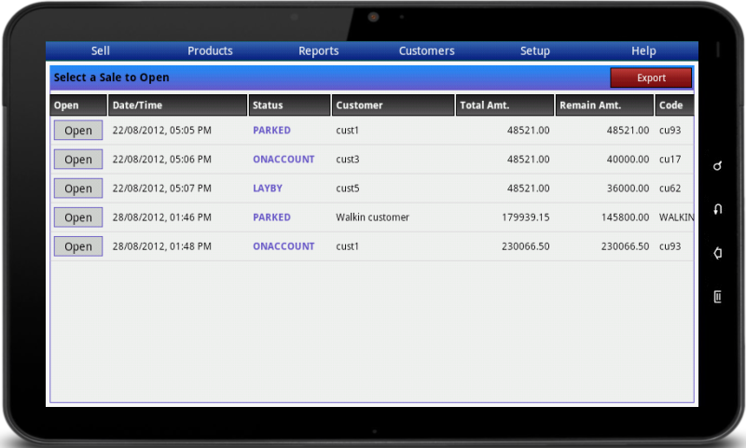Click the Customer column header
The height and width of the screenshot is (448, 746).
point(393,105)
